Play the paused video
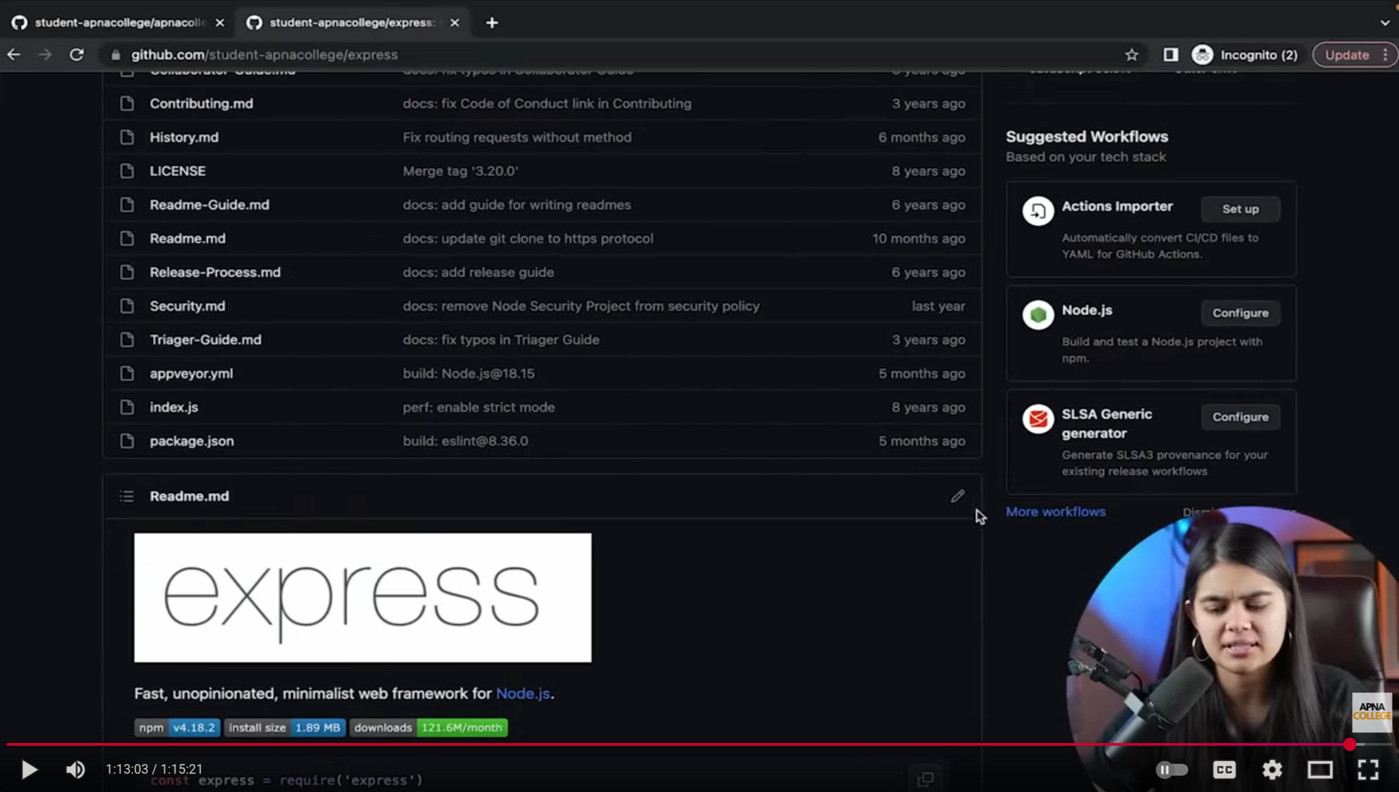 point(29,769)
